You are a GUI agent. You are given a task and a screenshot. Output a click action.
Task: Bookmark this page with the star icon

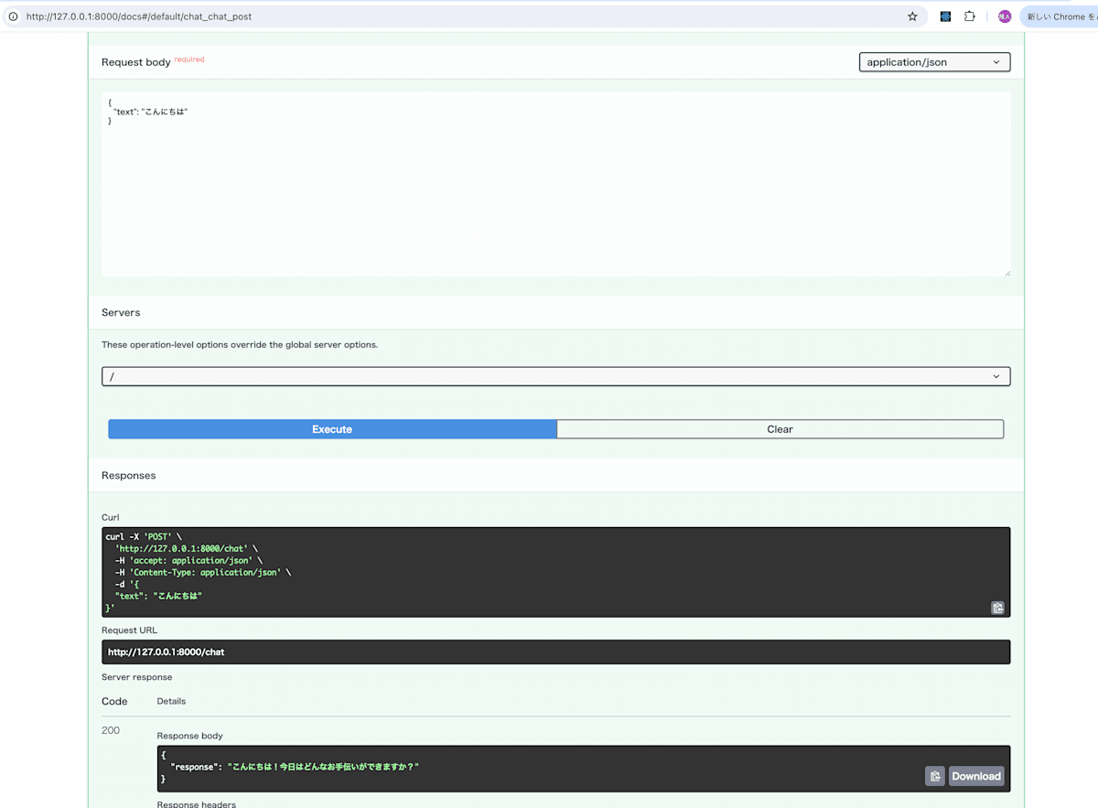tap(912, 16)
